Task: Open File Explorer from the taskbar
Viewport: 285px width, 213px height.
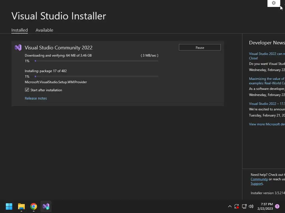Action: [x=21, y=206]
